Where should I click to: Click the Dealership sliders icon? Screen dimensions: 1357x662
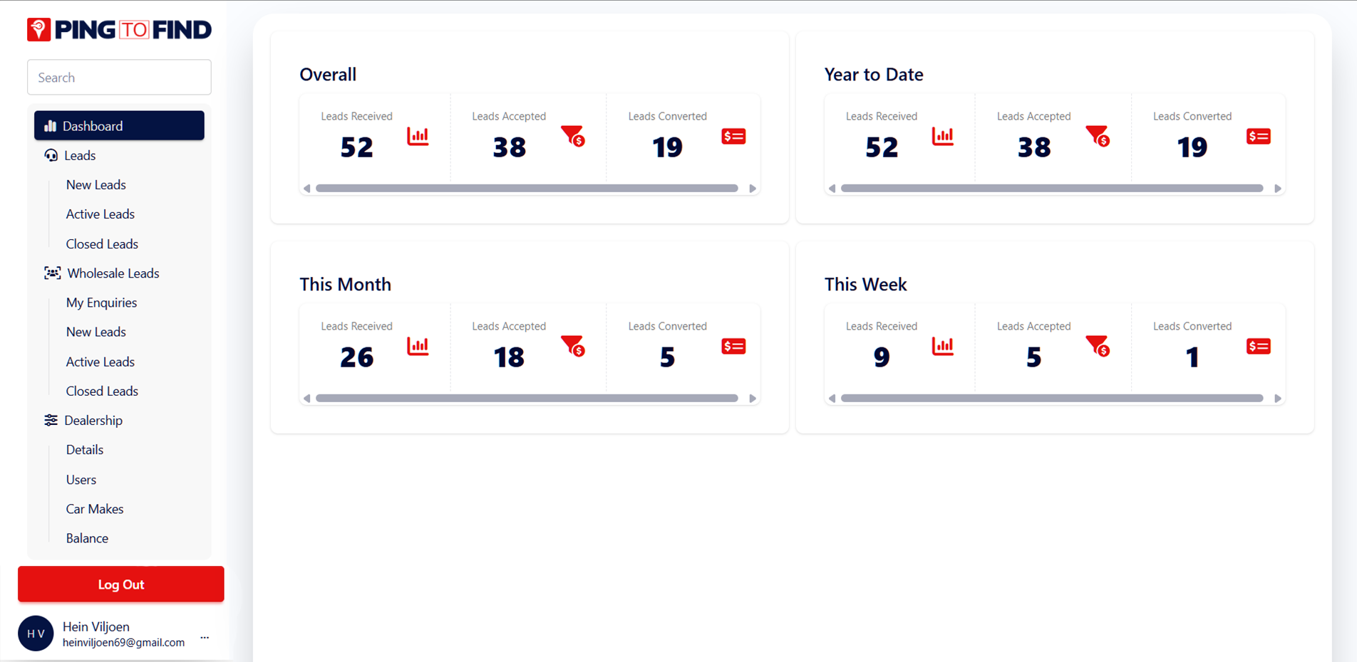pyautogui.click(x=51, y=420)
